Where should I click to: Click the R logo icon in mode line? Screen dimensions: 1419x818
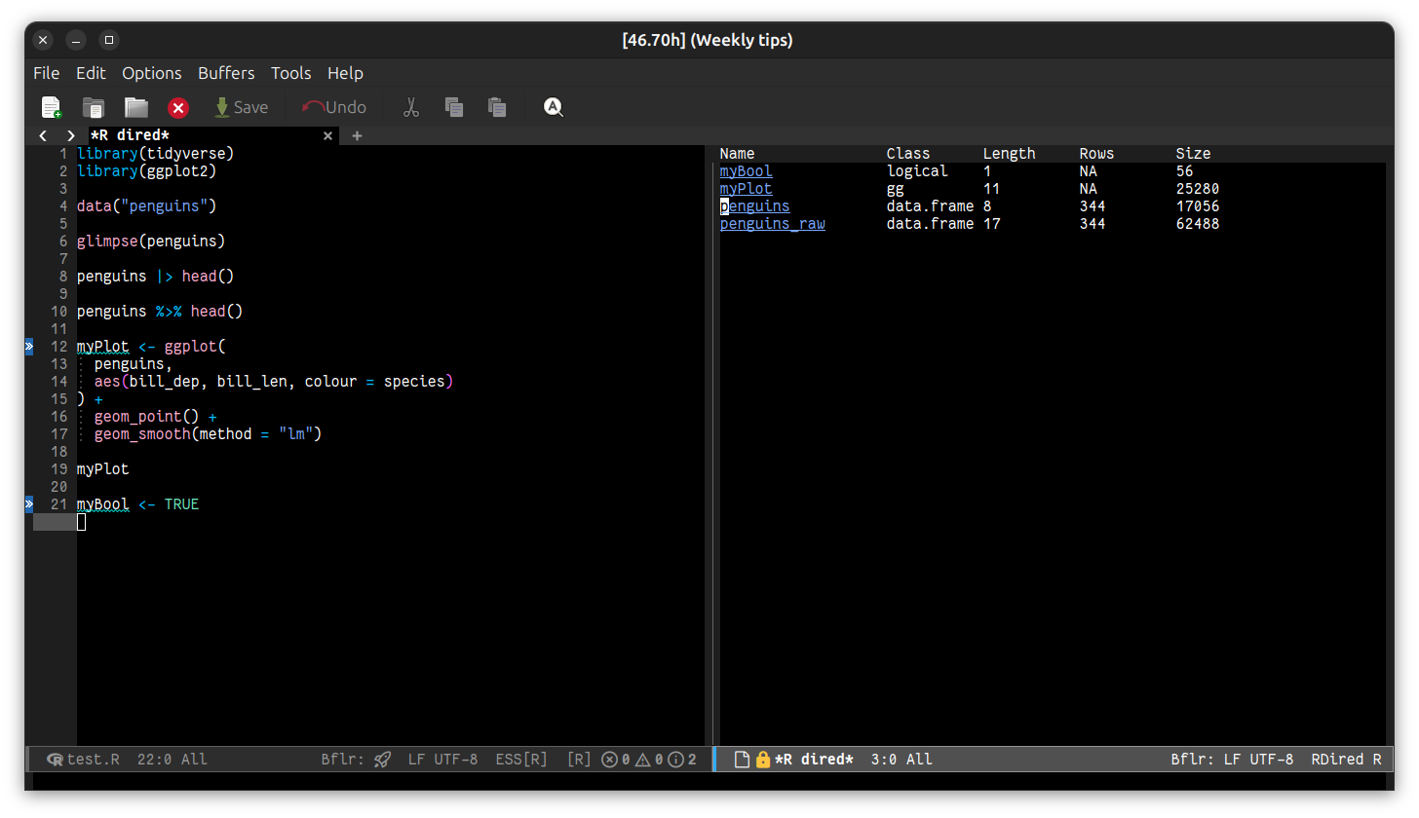coord(55,760)
